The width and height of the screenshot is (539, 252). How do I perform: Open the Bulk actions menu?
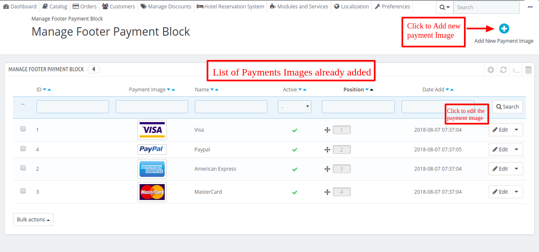pyautogui.click(x=33, y=220)
